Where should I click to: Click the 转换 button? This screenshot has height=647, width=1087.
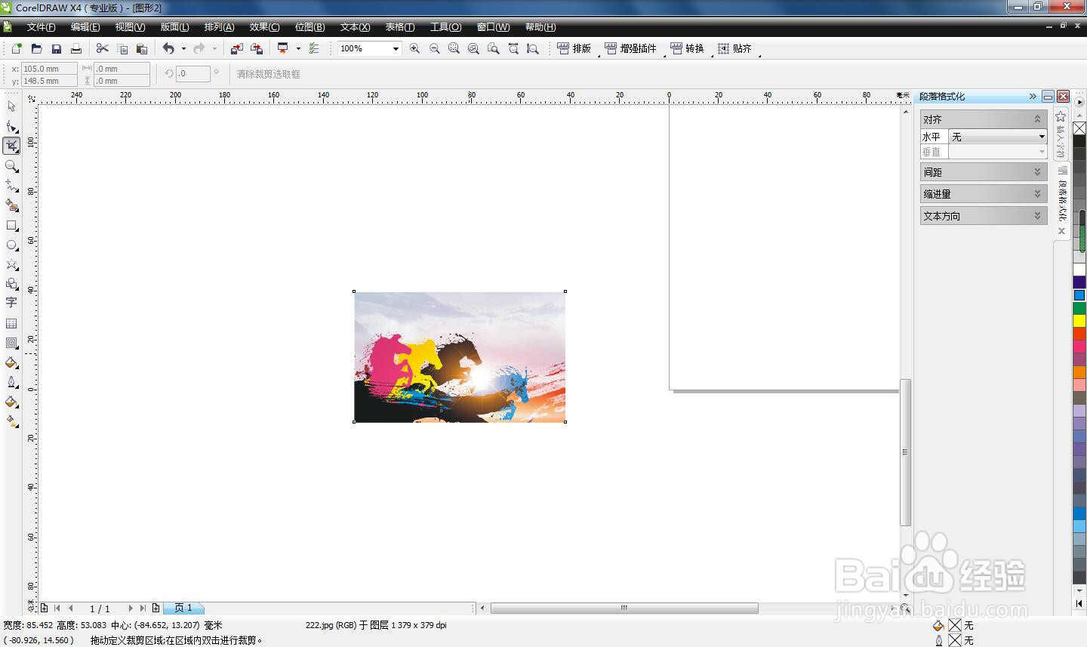pyautogui.click(x=687, y=48)
